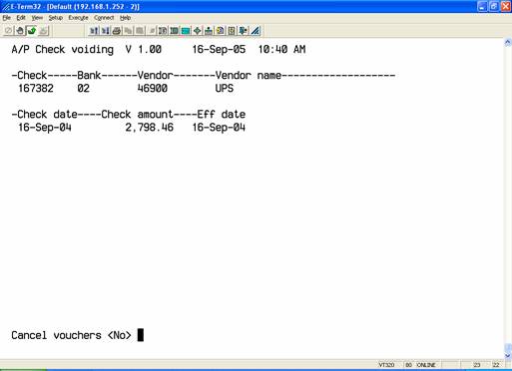512x371 pixels.
Task: Click the green diamond toolbar icon
Action: click(x=197, y=31)
